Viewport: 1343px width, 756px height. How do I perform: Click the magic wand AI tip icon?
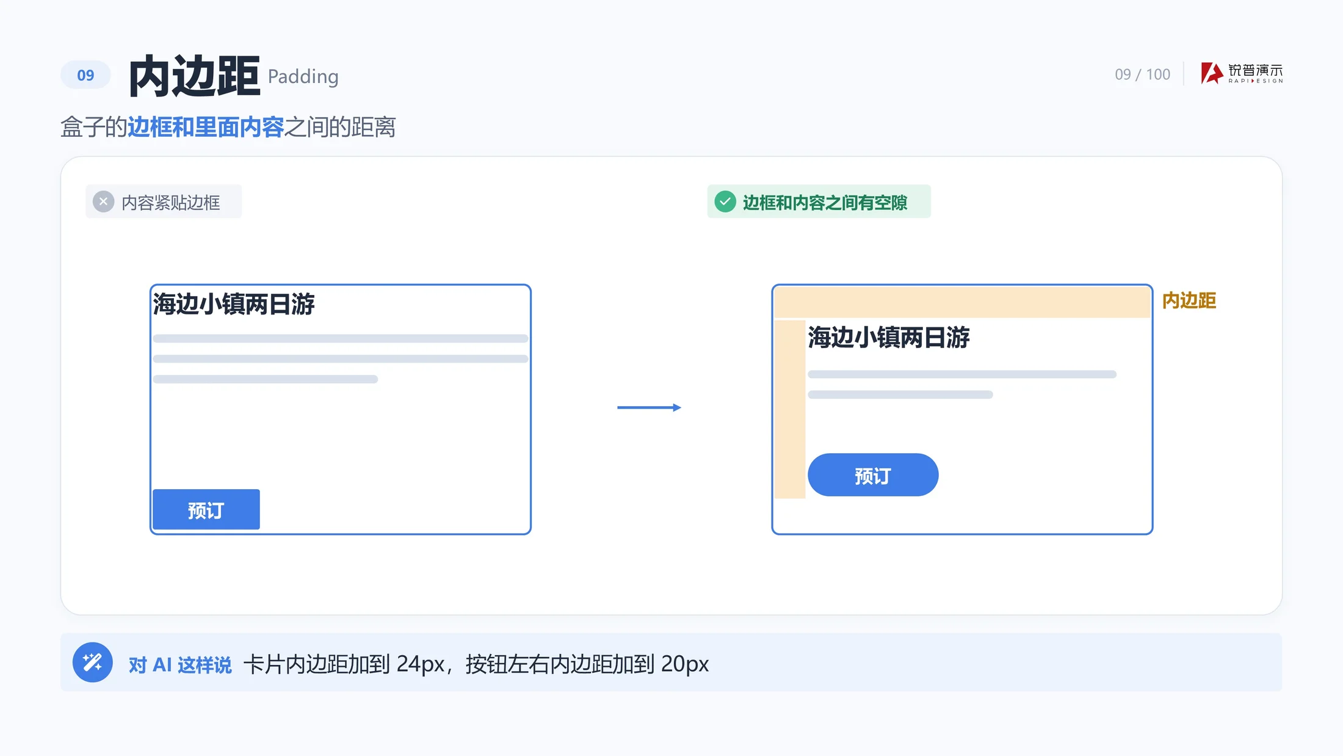(92, 663)
